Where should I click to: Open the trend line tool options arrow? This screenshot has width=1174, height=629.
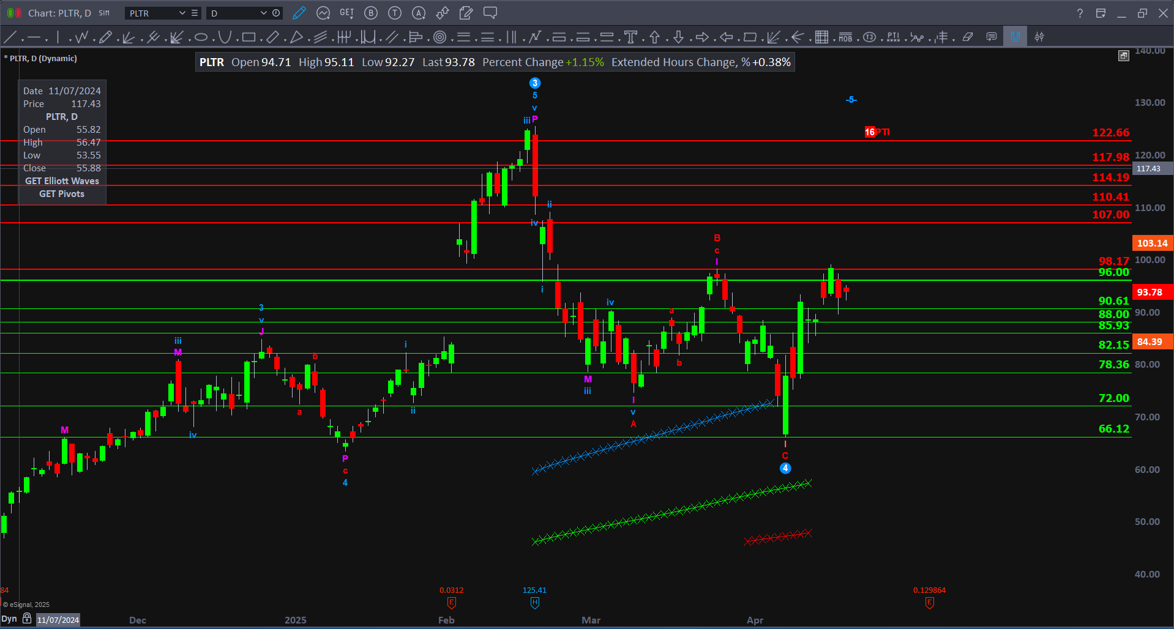22,40
